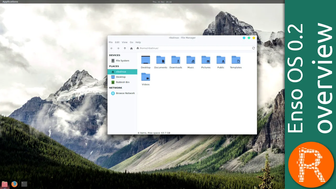Select the Templates folder icon
336x189 pixels.
[x=236, y=60]
